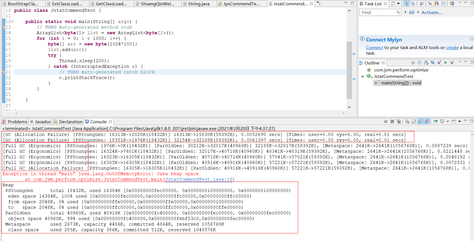Viewport: 474px width, 241px height.
Task: Switch to the GetClassLoad... editor tab
Action: (111, 4)
